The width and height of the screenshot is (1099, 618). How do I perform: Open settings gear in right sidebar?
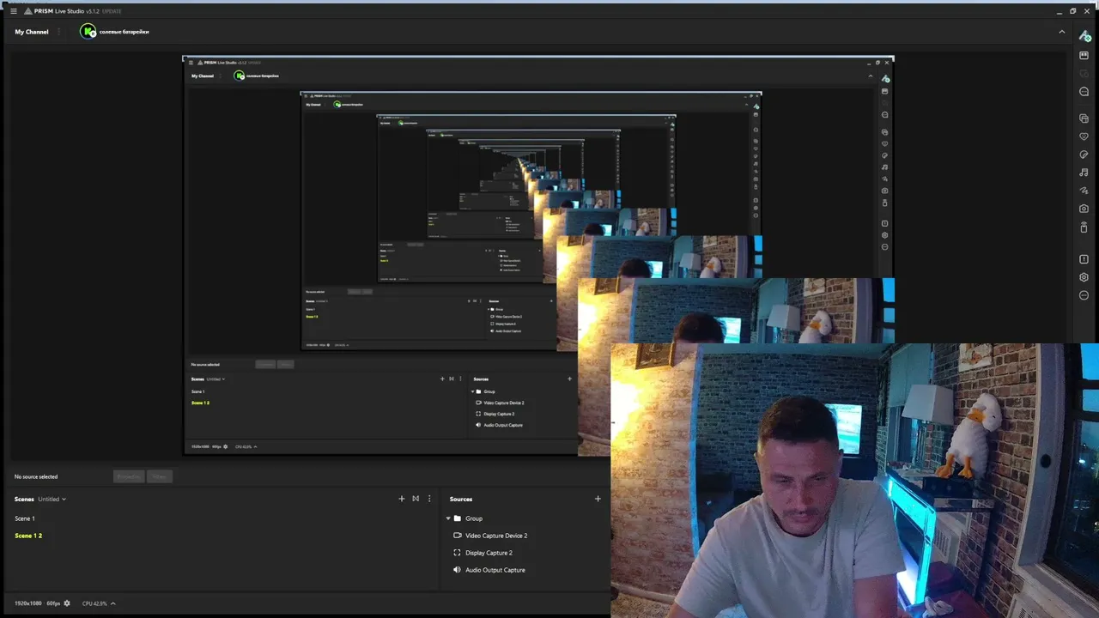tap(1084, 277)
